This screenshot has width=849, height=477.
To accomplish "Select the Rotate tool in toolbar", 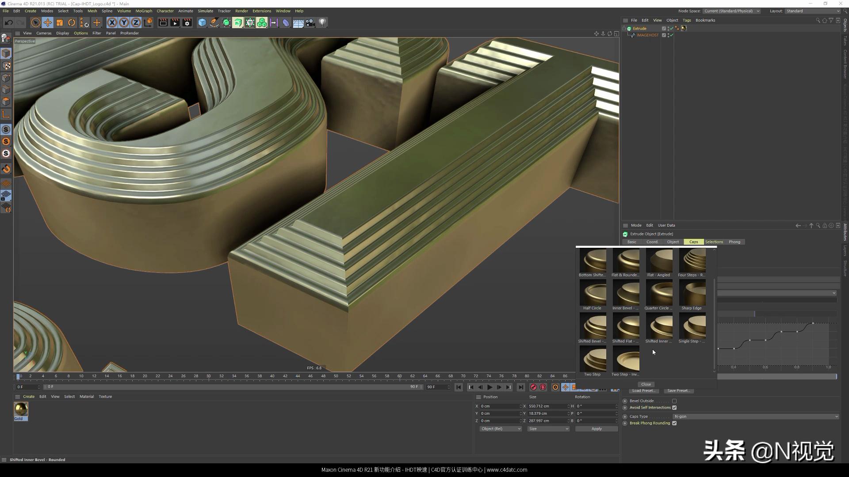I will click(x=72, y=23).
